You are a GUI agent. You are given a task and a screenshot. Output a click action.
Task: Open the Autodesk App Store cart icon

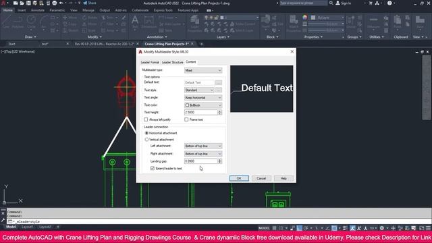click(371, 3)
